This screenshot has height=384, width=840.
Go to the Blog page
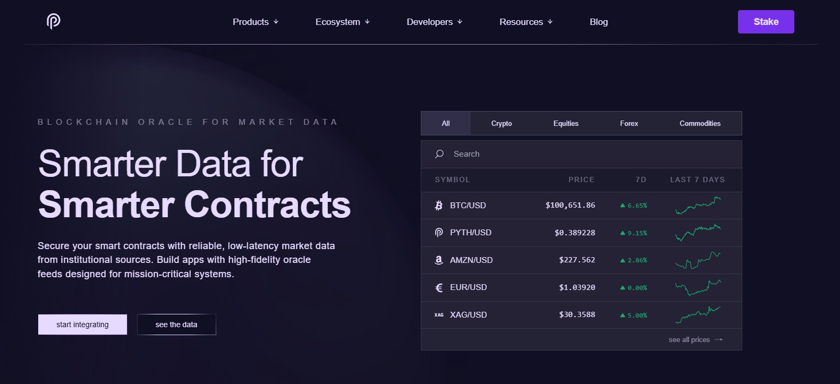tap(598, 22)
